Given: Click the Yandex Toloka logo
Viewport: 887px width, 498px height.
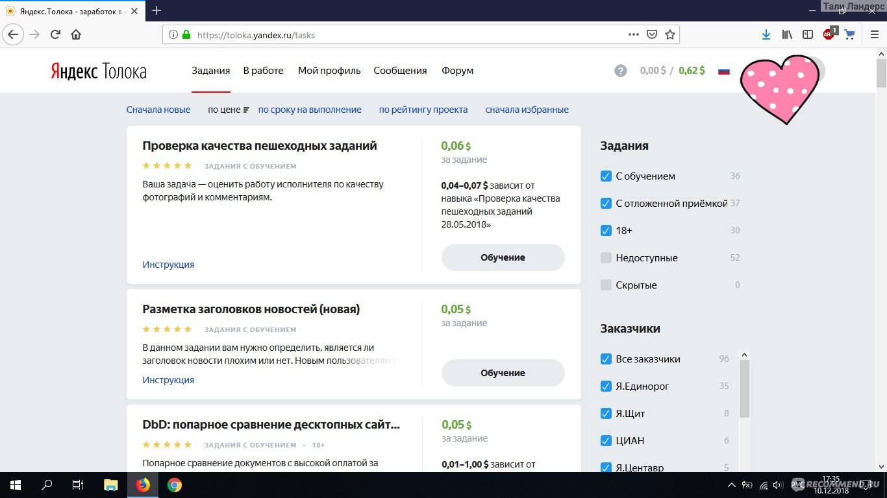Looking at the screenshot, I should coord(99,71).
